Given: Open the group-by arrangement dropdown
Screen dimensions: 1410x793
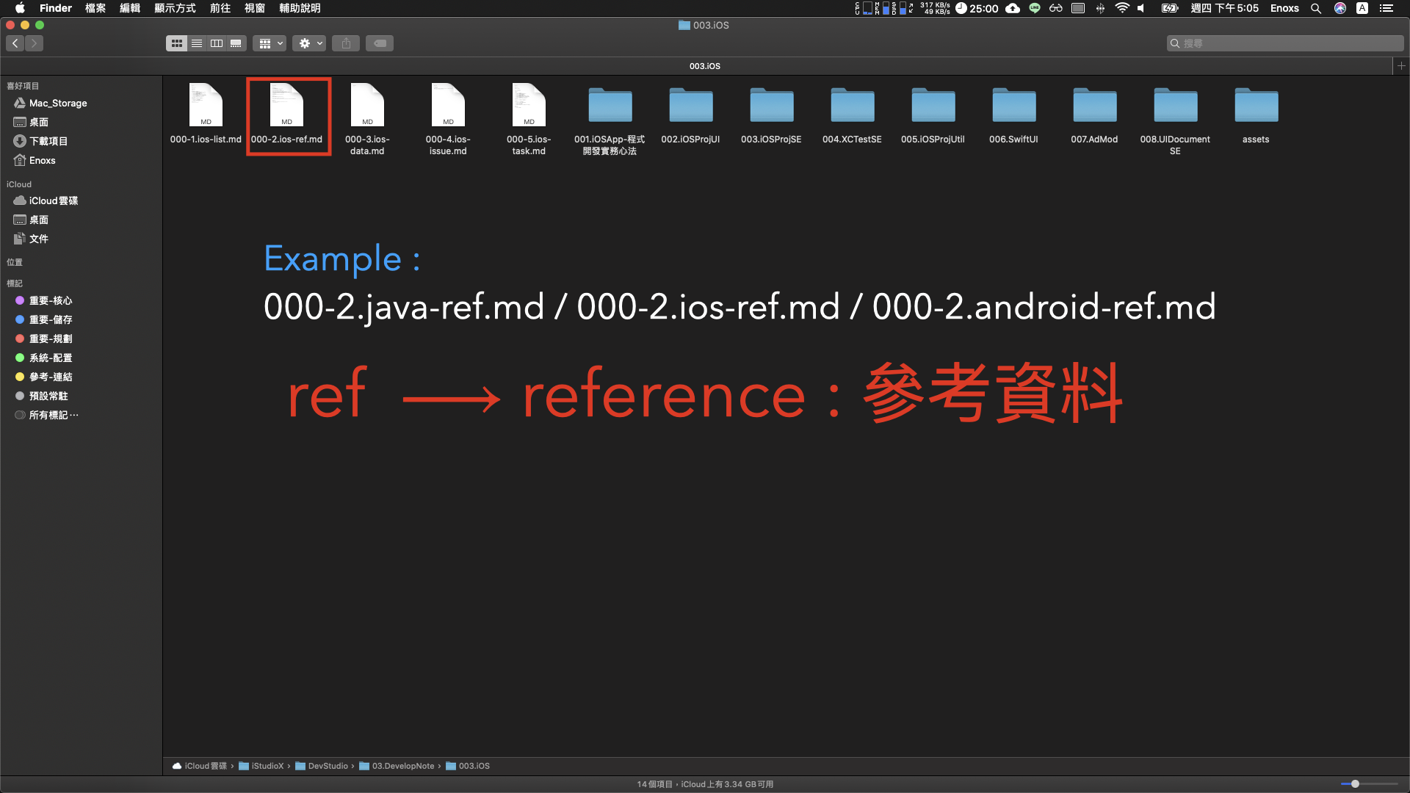Looking at the screenshot, I should (270, 43).
